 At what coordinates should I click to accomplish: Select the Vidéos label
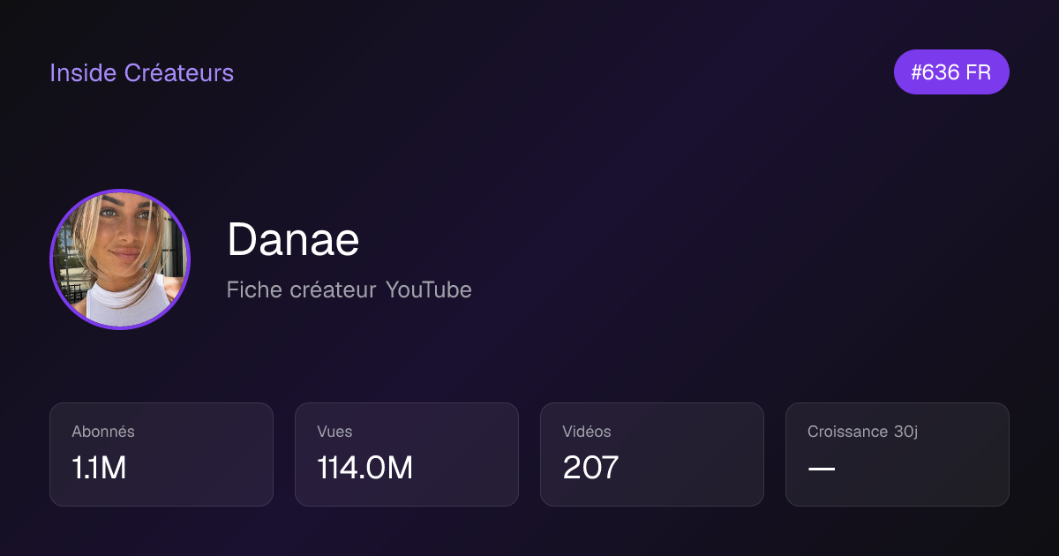click(587, 432)
